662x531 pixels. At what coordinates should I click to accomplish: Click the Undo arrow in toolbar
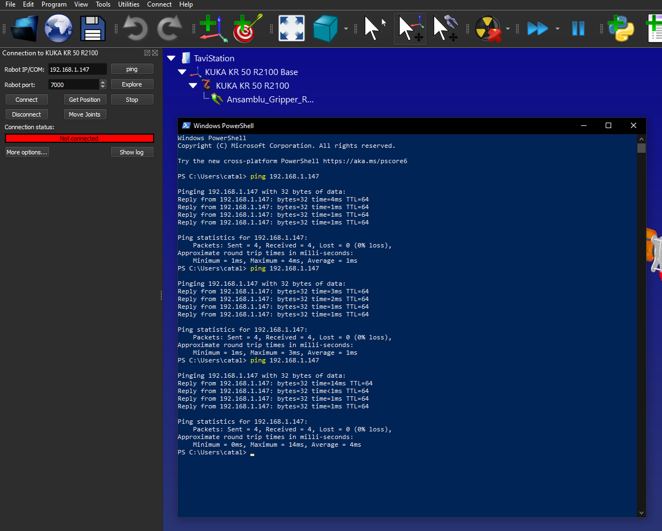coord(134,28)
